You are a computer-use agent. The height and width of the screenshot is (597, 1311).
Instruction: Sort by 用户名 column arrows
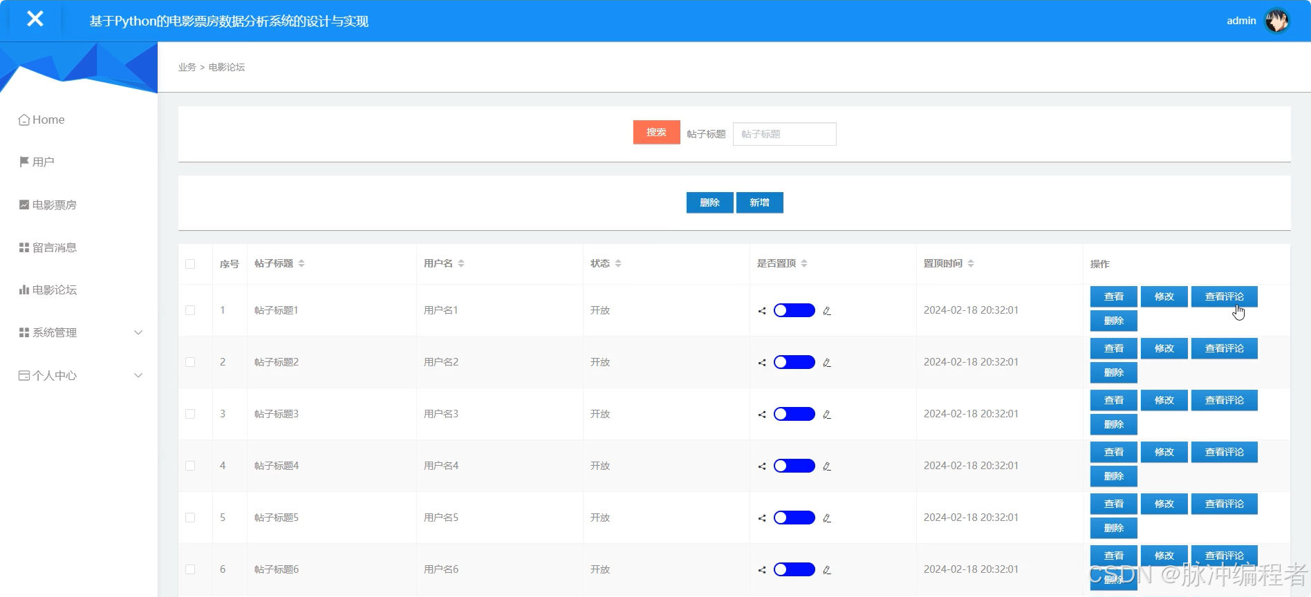(x=461, y=263)
